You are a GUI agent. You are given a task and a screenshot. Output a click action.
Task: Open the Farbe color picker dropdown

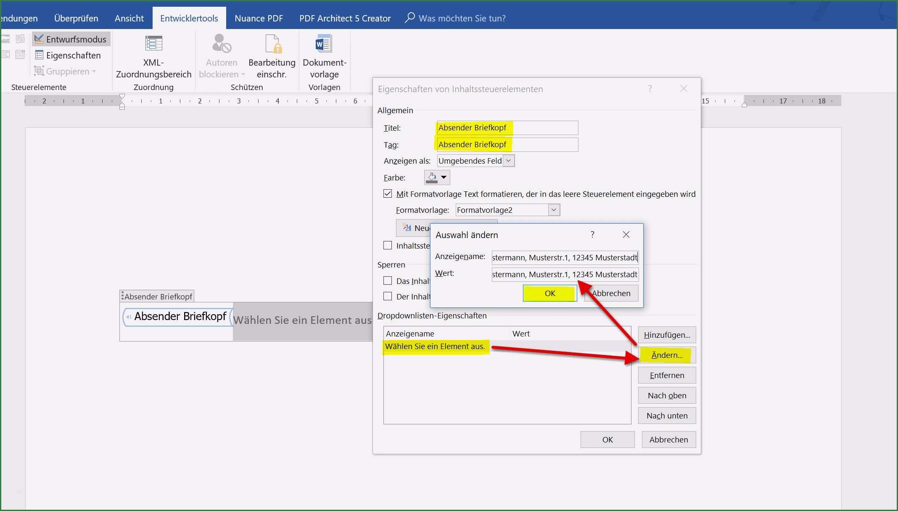click(x=444, y=177)
